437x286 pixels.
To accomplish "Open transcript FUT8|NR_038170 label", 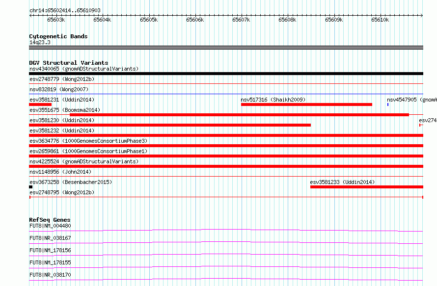I will pos(50,275).
